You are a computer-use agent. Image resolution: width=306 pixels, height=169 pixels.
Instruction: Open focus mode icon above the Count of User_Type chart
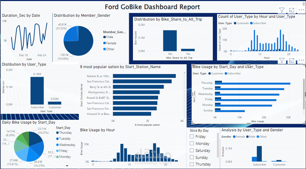click(x=292, y=10)
